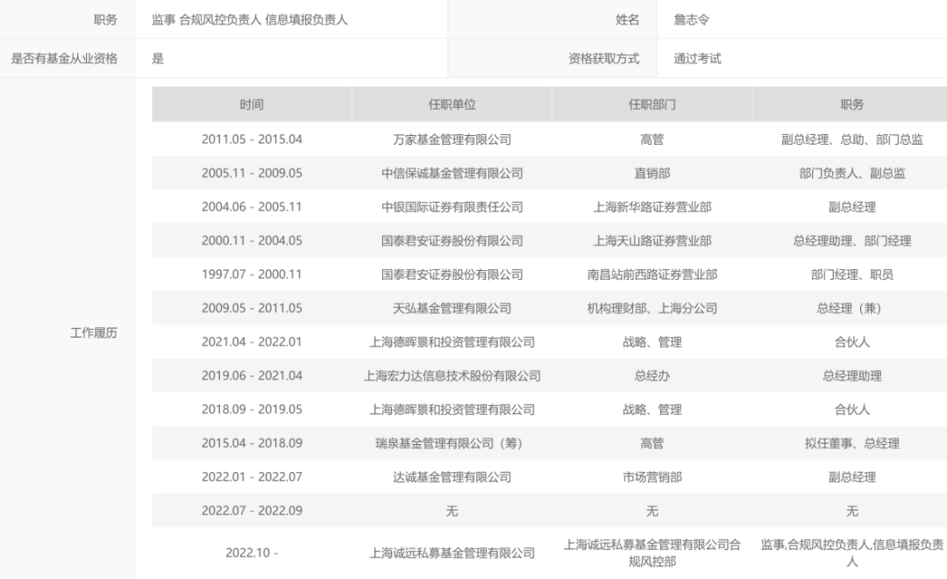Click the 高管 cell in the 万家基金 row
Viewport: 947px width, 579px height.
(x=652, y=139)
